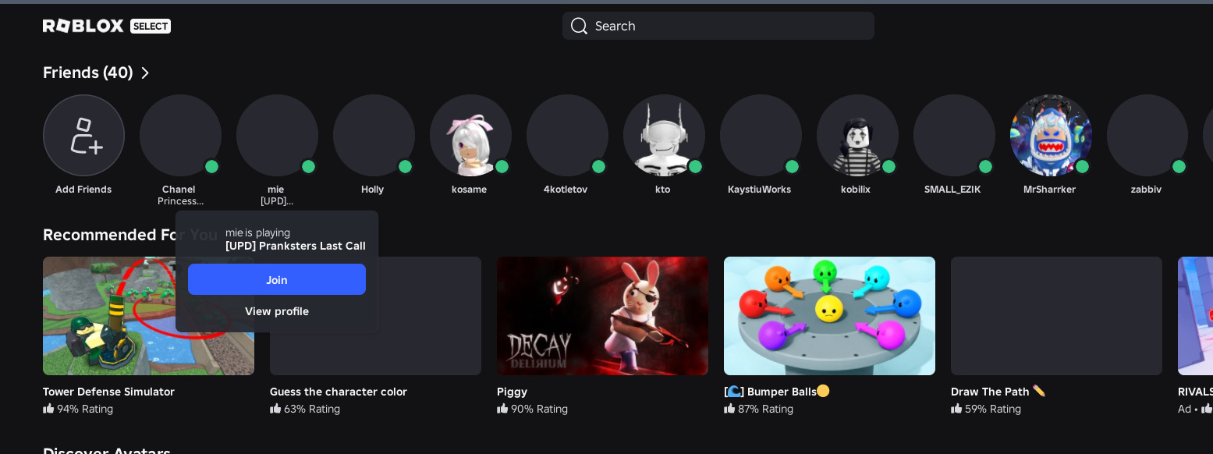The width and height of the screenshot is (1213, 454).
Task: Click the SELECT badge beside logo
Action: (151, 27)
